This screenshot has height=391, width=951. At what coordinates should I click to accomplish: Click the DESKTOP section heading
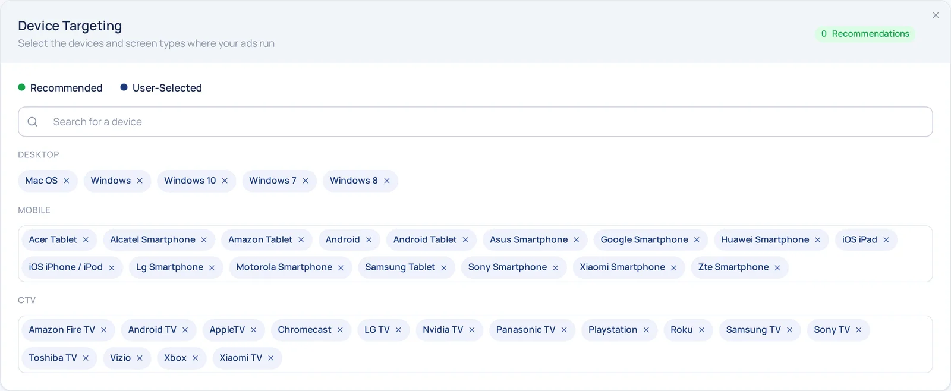pos(39,154)
